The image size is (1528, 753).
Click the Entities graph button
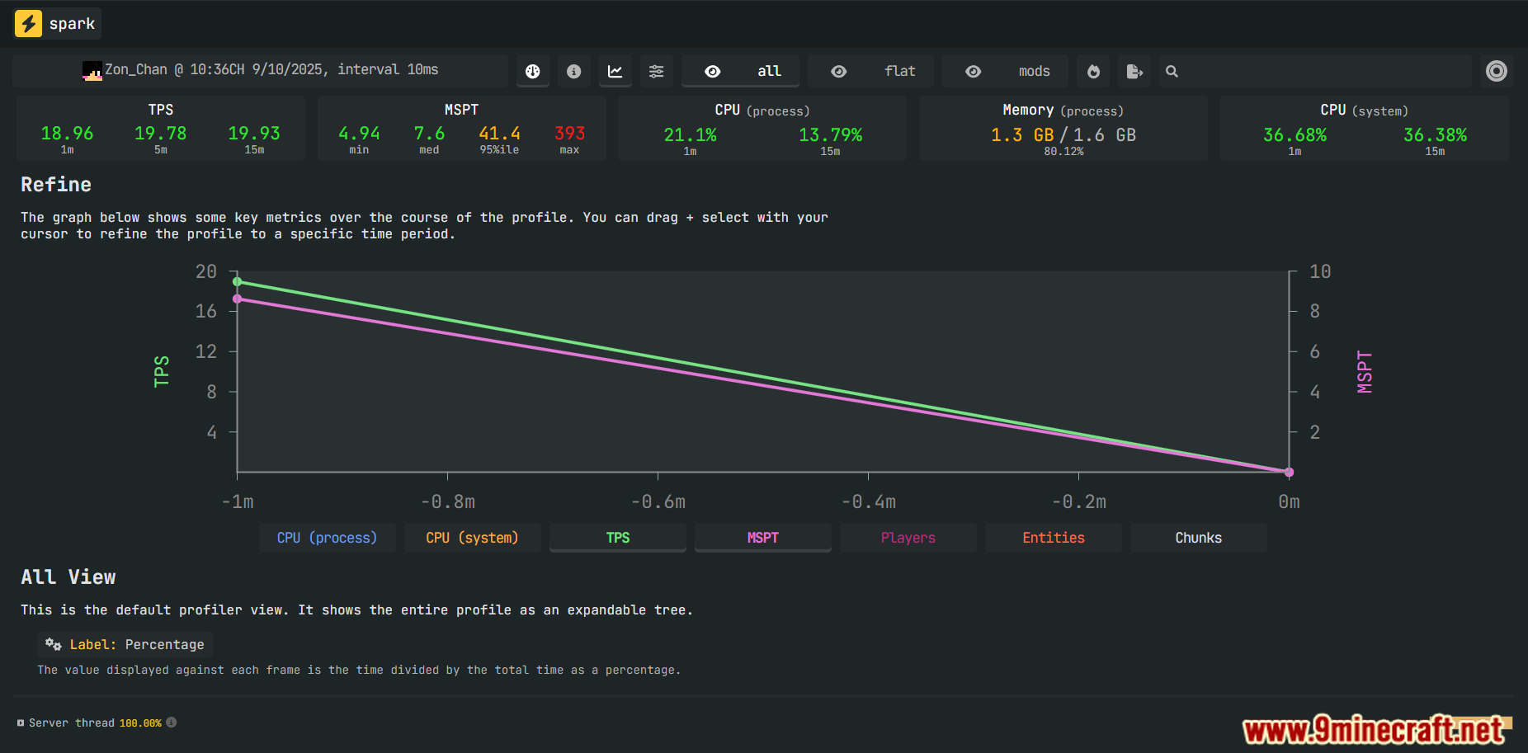coord(1053,538)
